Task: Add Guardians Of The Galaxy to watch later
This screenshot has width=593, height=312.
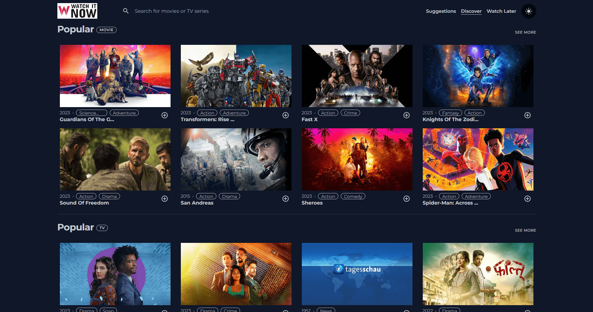Action: [x=165, y=115]
